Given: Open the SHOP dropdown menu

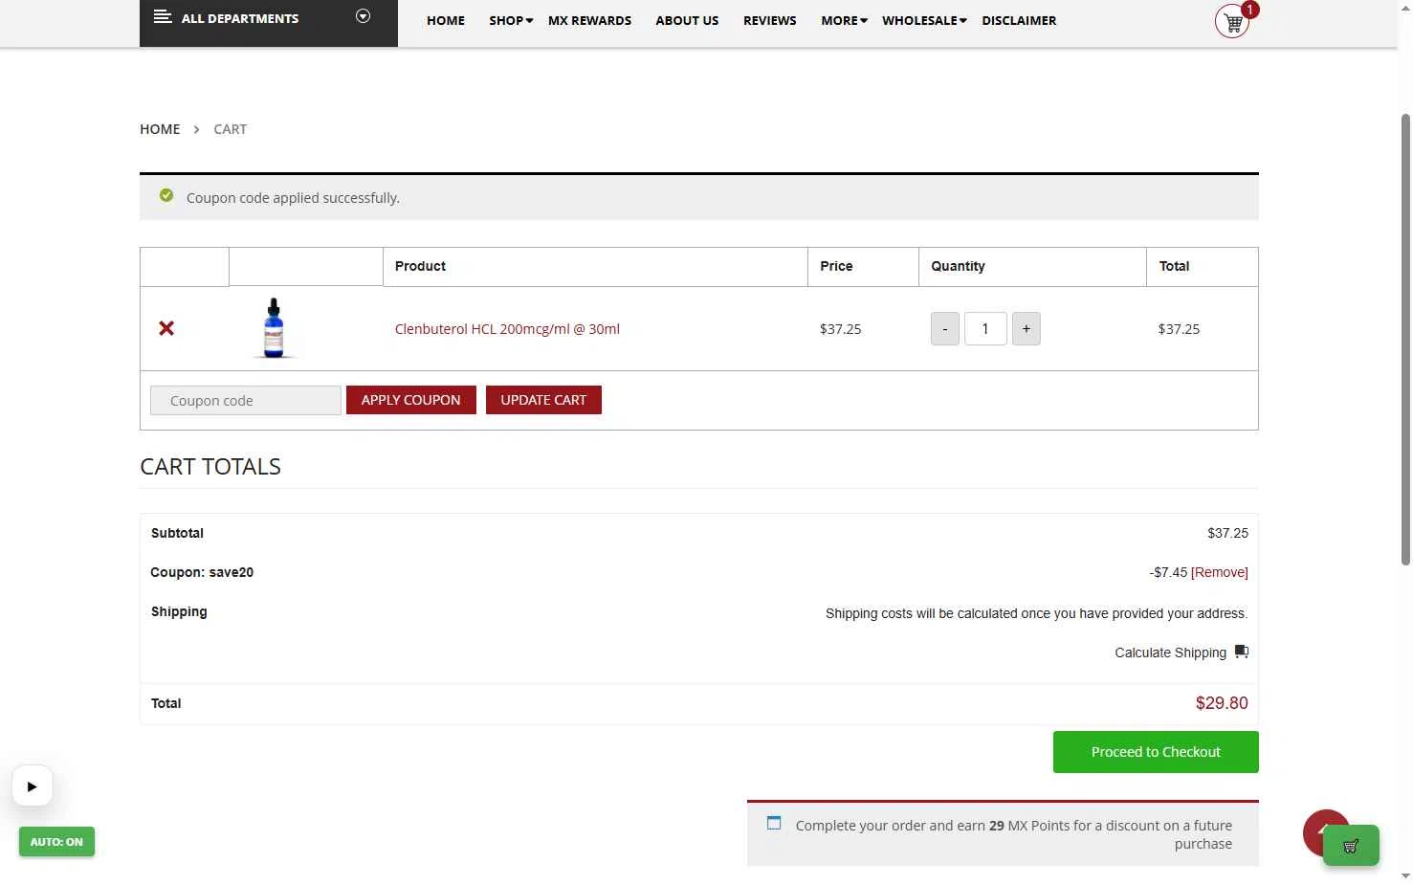Looking at the screenshot, I should click(x=511, y=20).
